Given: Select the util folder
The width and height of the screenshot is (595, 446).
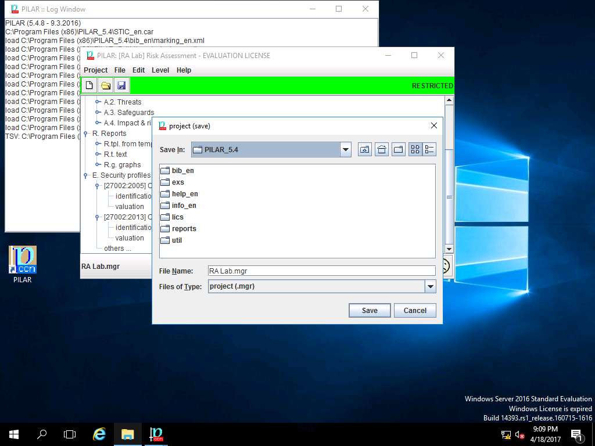Looking at the screenshot, I should tap(171, 240).
